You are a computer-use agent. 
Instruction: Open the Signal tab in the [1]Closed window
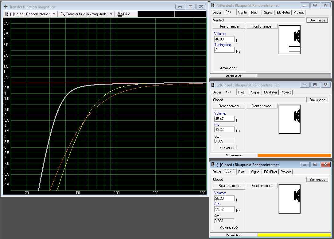pos(256,172)
